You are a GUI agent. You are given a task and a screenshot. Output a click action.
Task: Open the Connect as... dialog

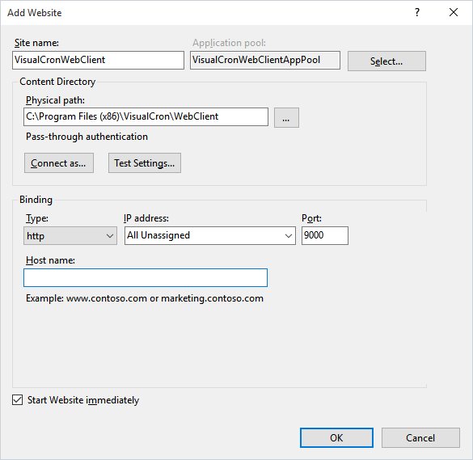click(59, 162)
